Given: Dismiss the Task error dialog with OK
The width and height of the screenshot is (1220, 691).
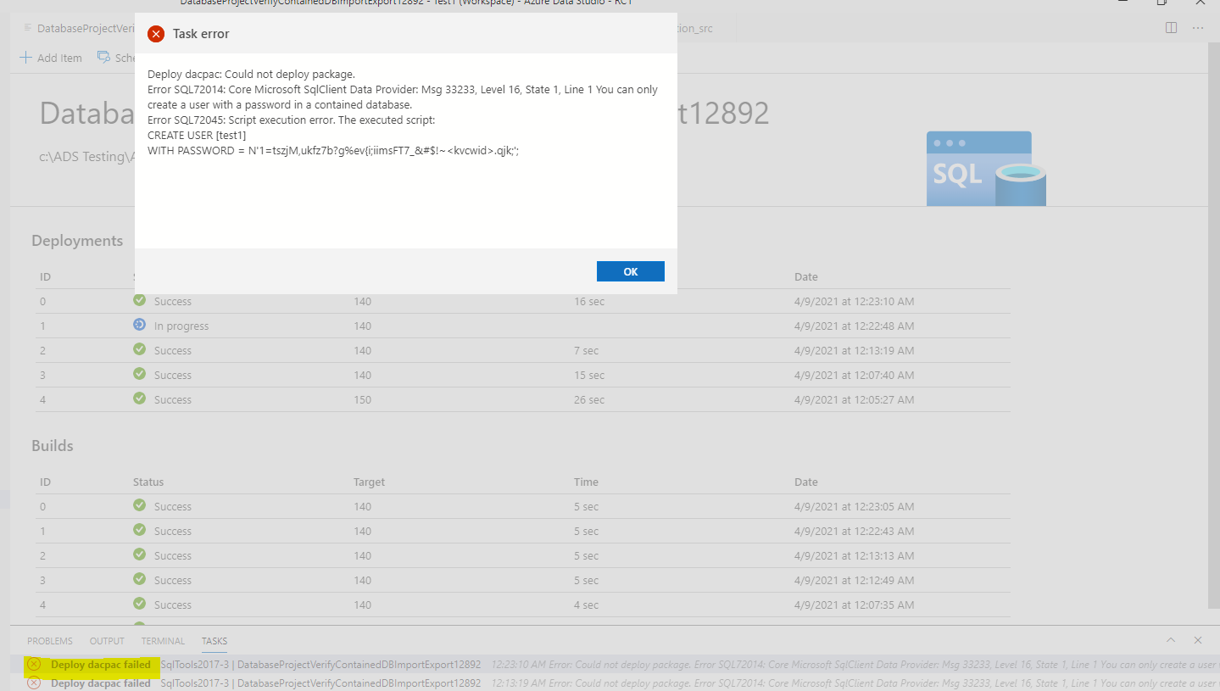Looking at the screenshot, I should pyautogui.click(x=631, y=271).
